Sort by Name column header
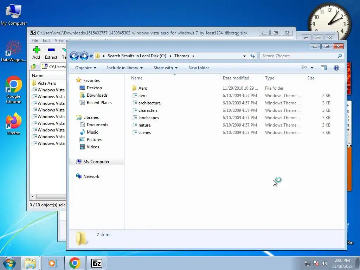This screenshot has height=270, width=360. point(174,78)
